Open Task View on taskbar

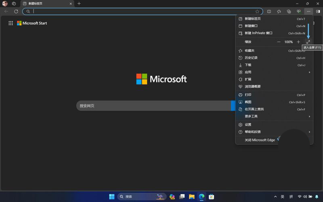(182, 197)
